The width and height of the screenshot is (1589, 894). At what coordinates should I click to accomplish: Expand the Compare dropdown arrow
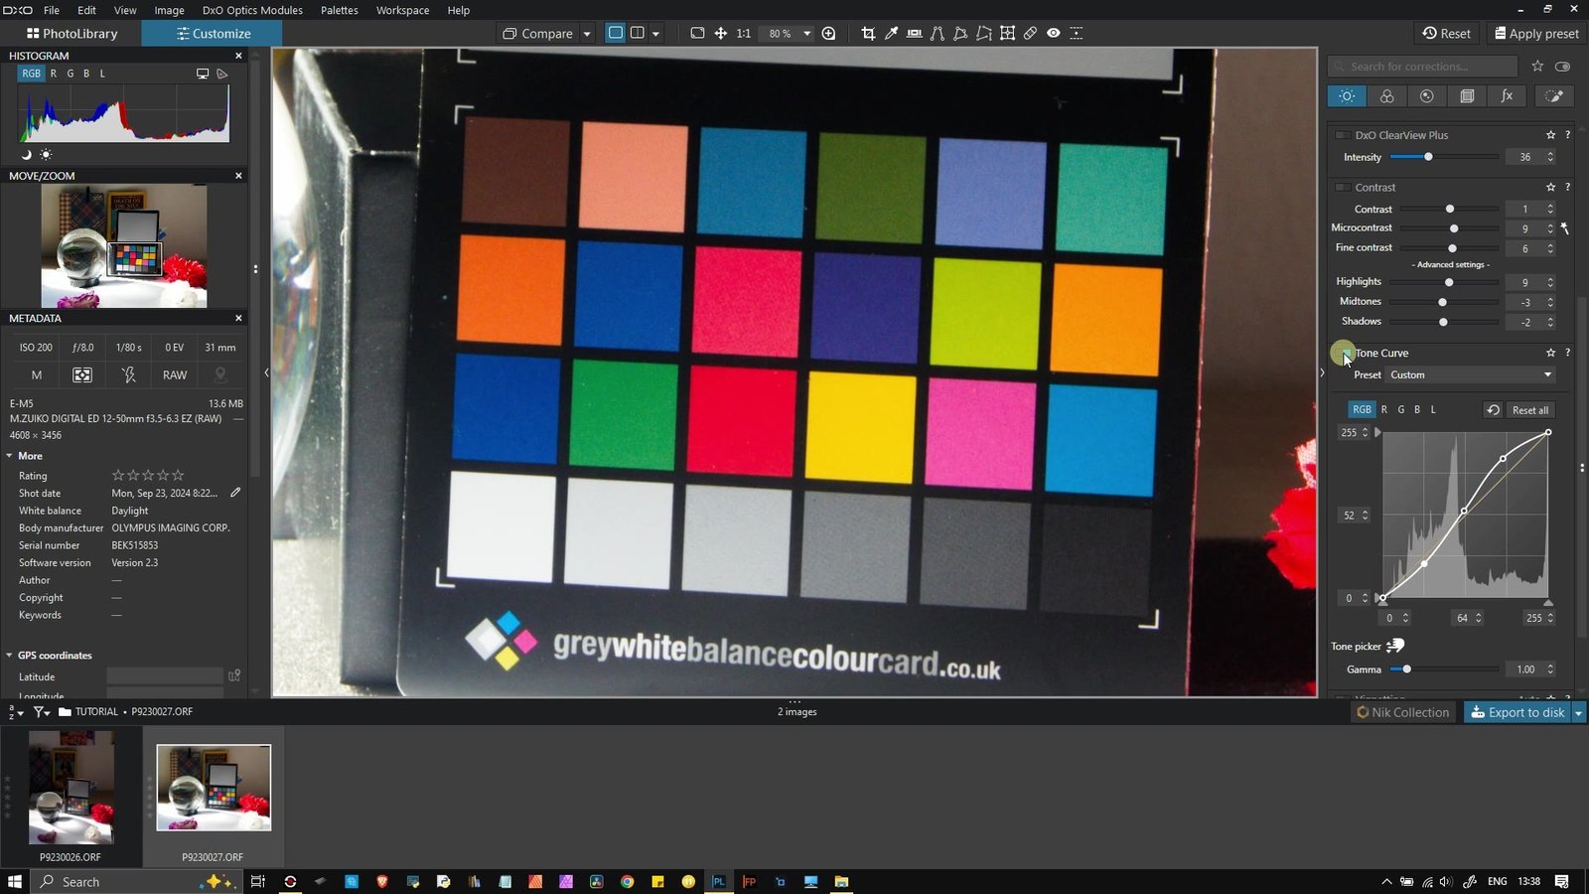click(x=586, y=33)
